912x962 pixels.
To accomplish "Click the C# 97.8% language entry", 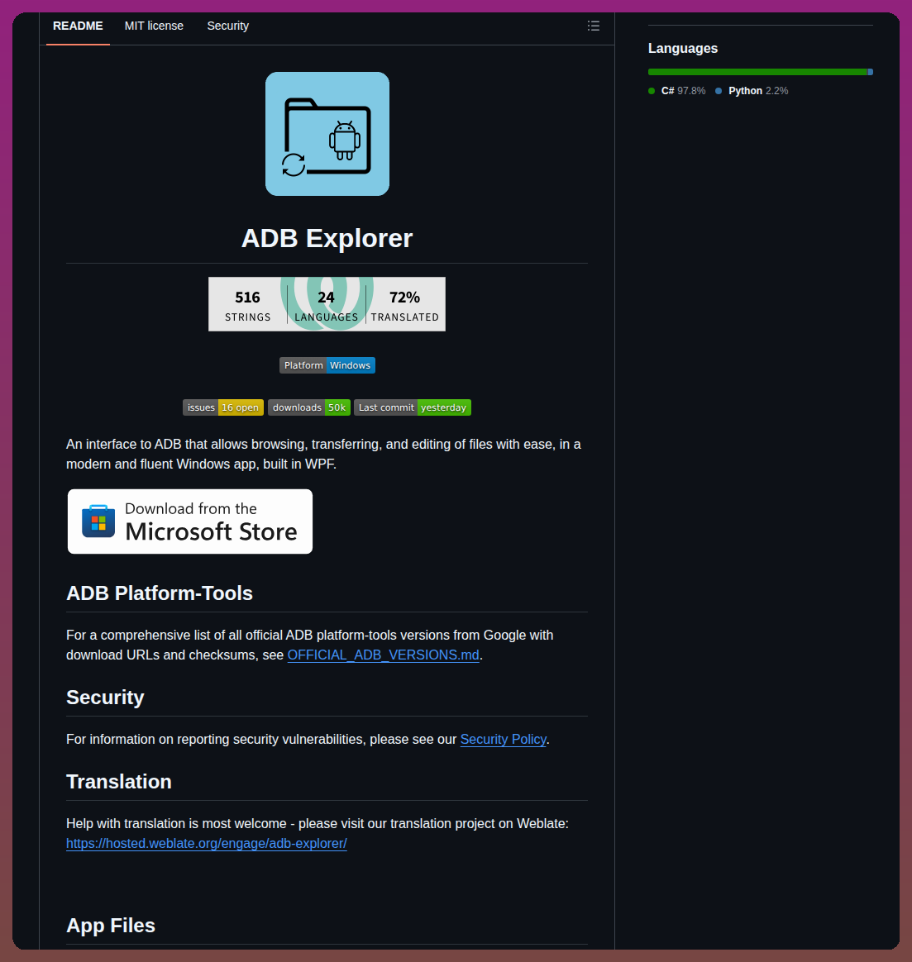I will [x=677, y=91].
